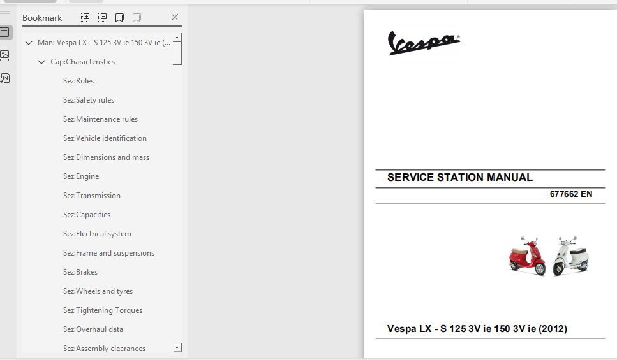Open Sez:Assembly clearances bookmark
The image size is (617, 360).
click(x=104, y=349)
